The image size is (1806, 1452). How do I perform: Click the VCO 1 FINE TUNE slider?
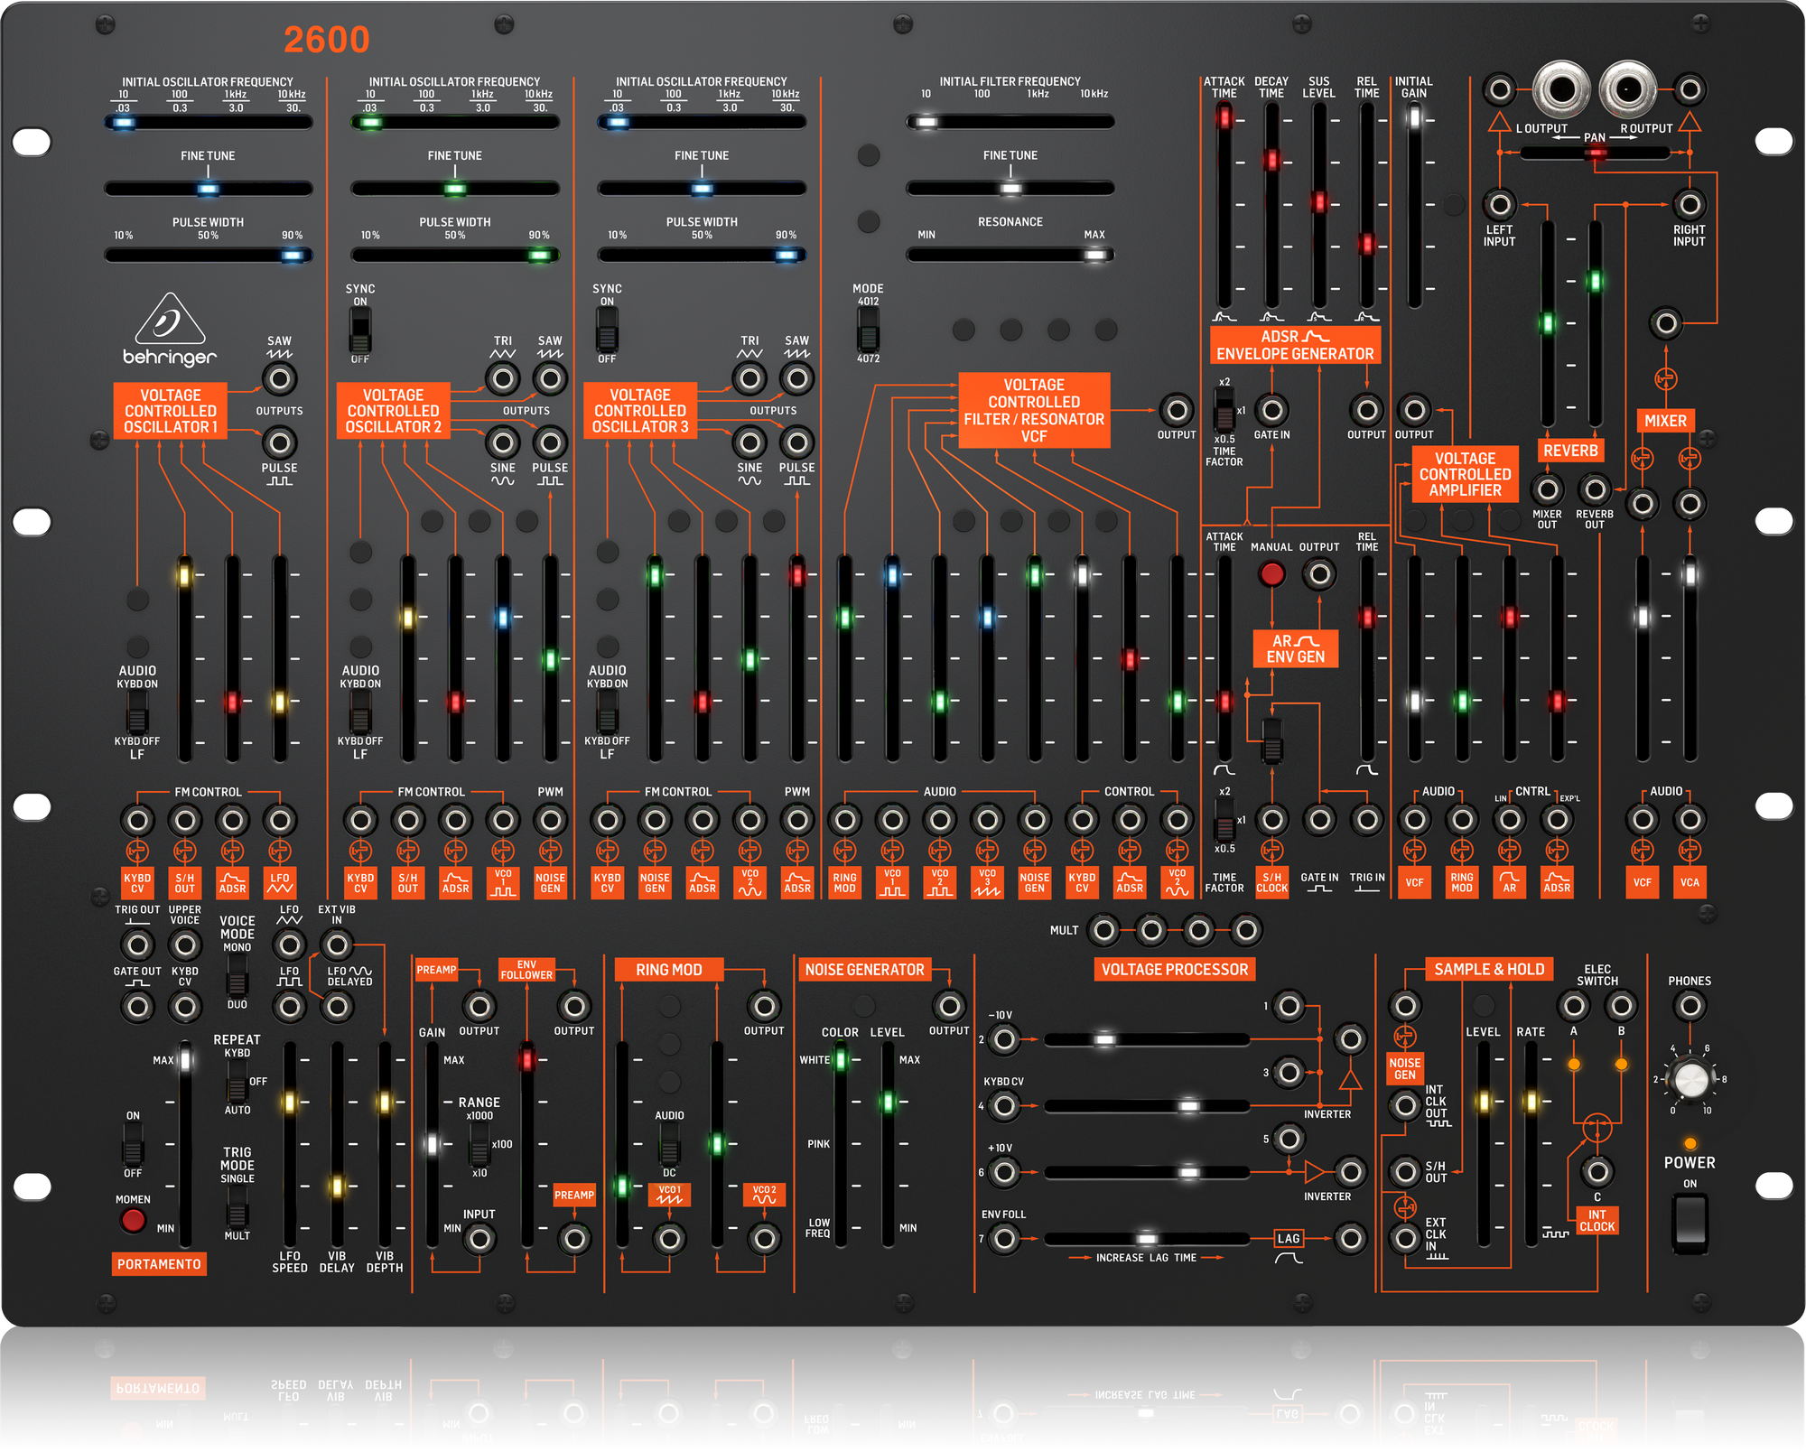pyautogui.click(x=208, y=189)
